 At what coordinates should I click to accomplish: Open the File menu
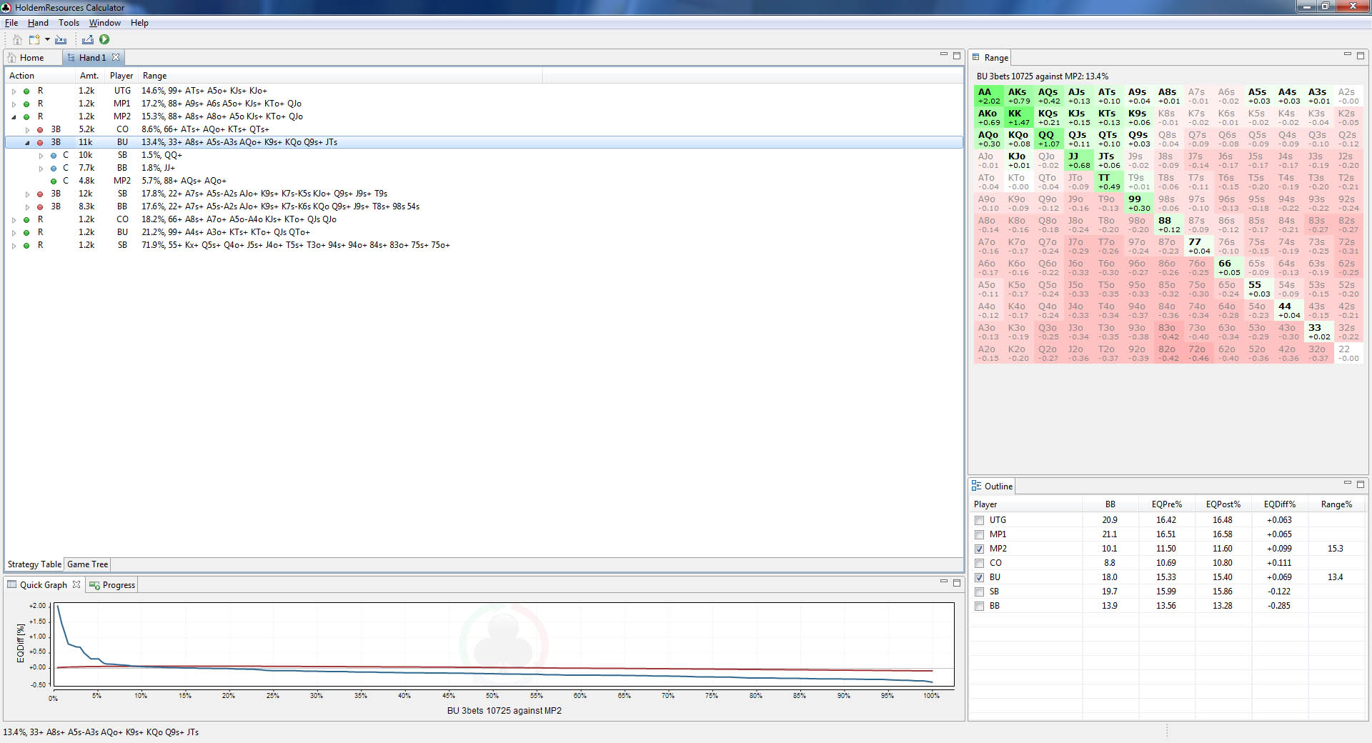11,23
